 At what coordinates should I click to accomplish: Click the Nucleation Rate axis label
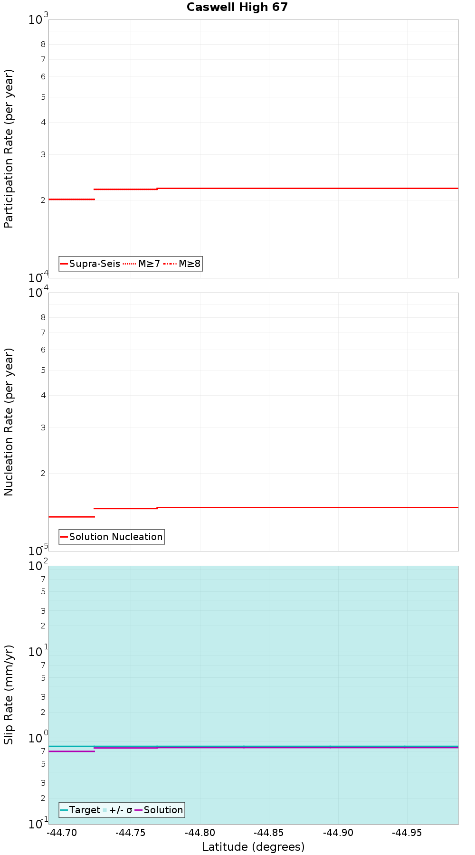(x=9, y=422)
